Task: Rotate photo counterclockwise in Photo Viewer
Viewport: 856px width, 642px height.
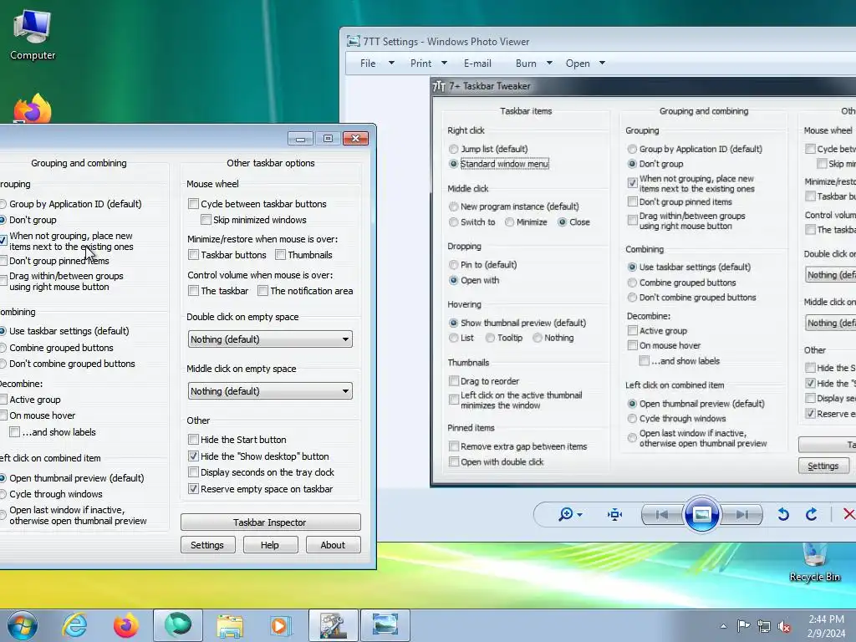Action: pyautogui.click(x=782, y=514)
